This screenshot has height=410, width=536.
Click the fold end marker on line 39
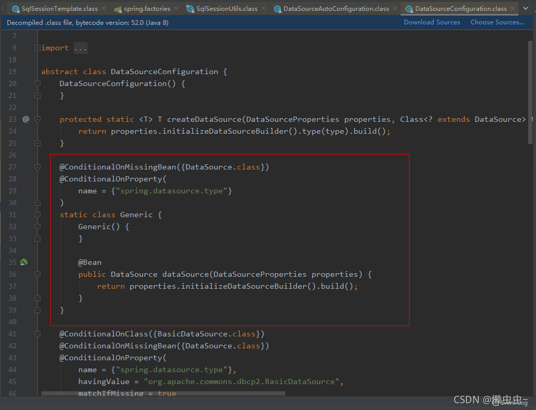(x=38, y=310)
